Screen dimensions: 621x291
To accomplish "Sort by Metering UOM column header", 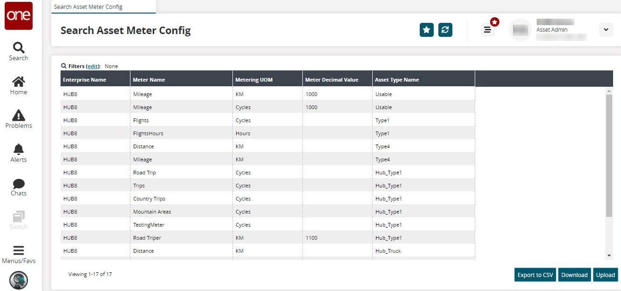I will (254, 80).
